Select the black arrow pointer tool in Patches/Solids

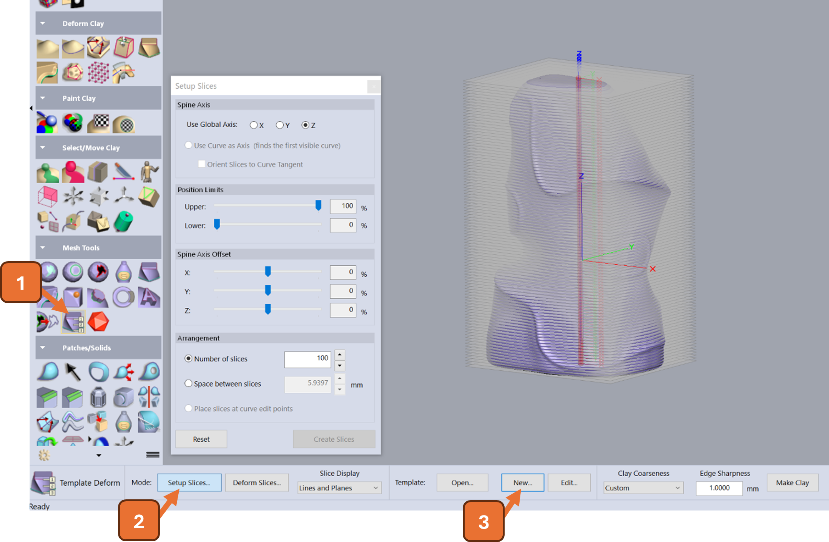(73, 371)
